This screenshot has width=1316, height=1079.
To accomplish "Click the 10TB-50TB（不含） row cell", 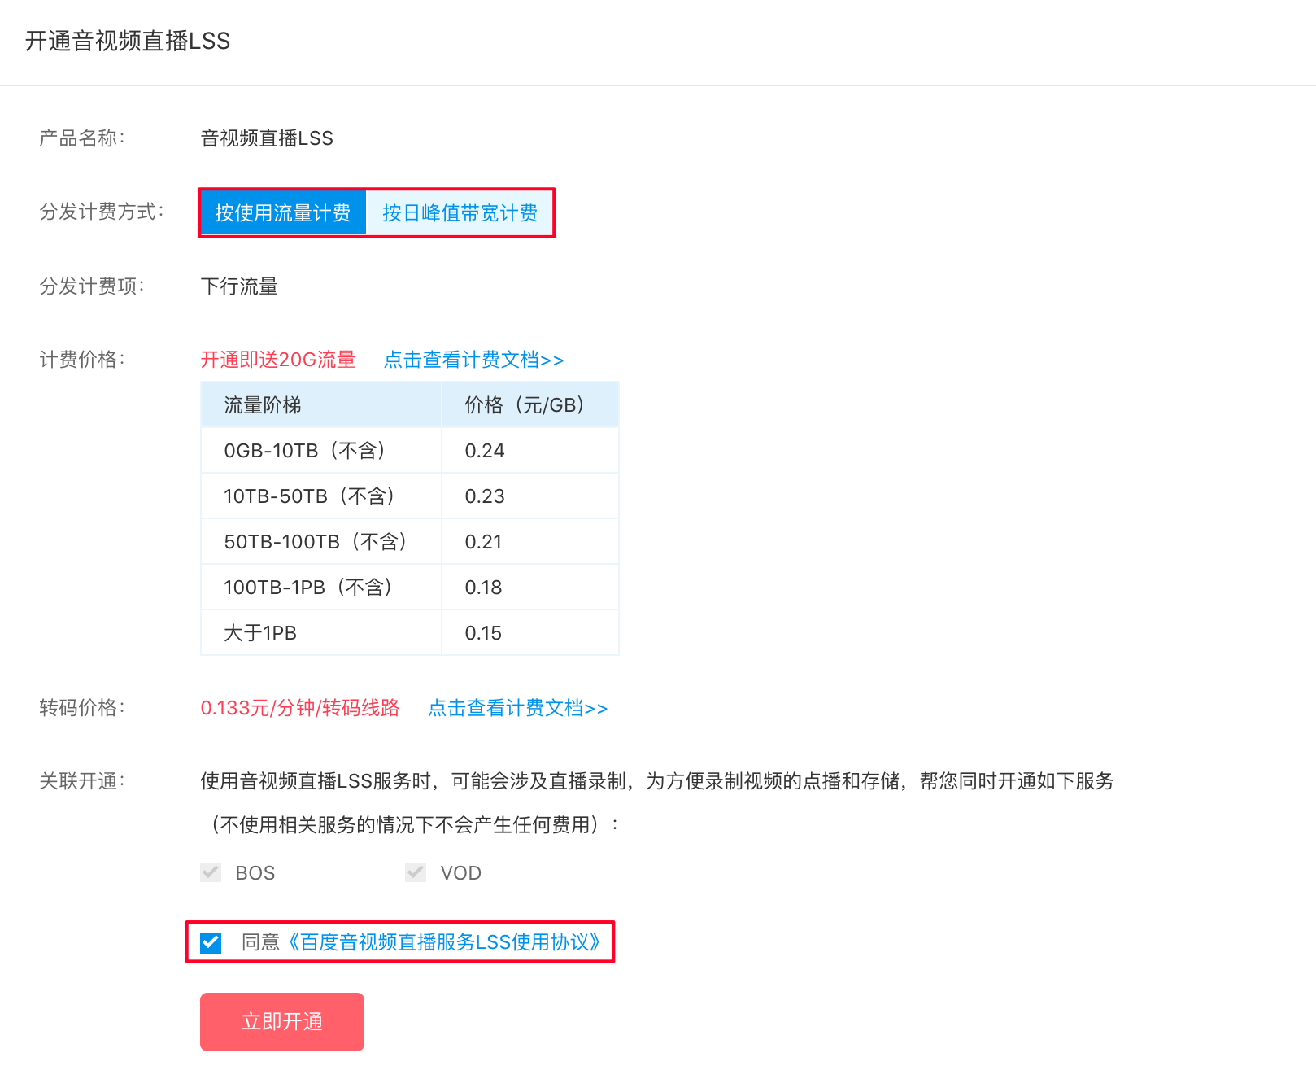I will click(x=320, y=496).
